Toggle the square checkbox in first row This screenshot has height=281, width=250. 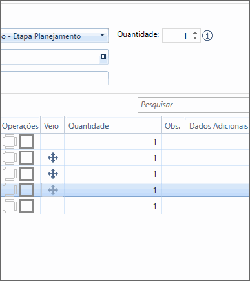point(26,141)
